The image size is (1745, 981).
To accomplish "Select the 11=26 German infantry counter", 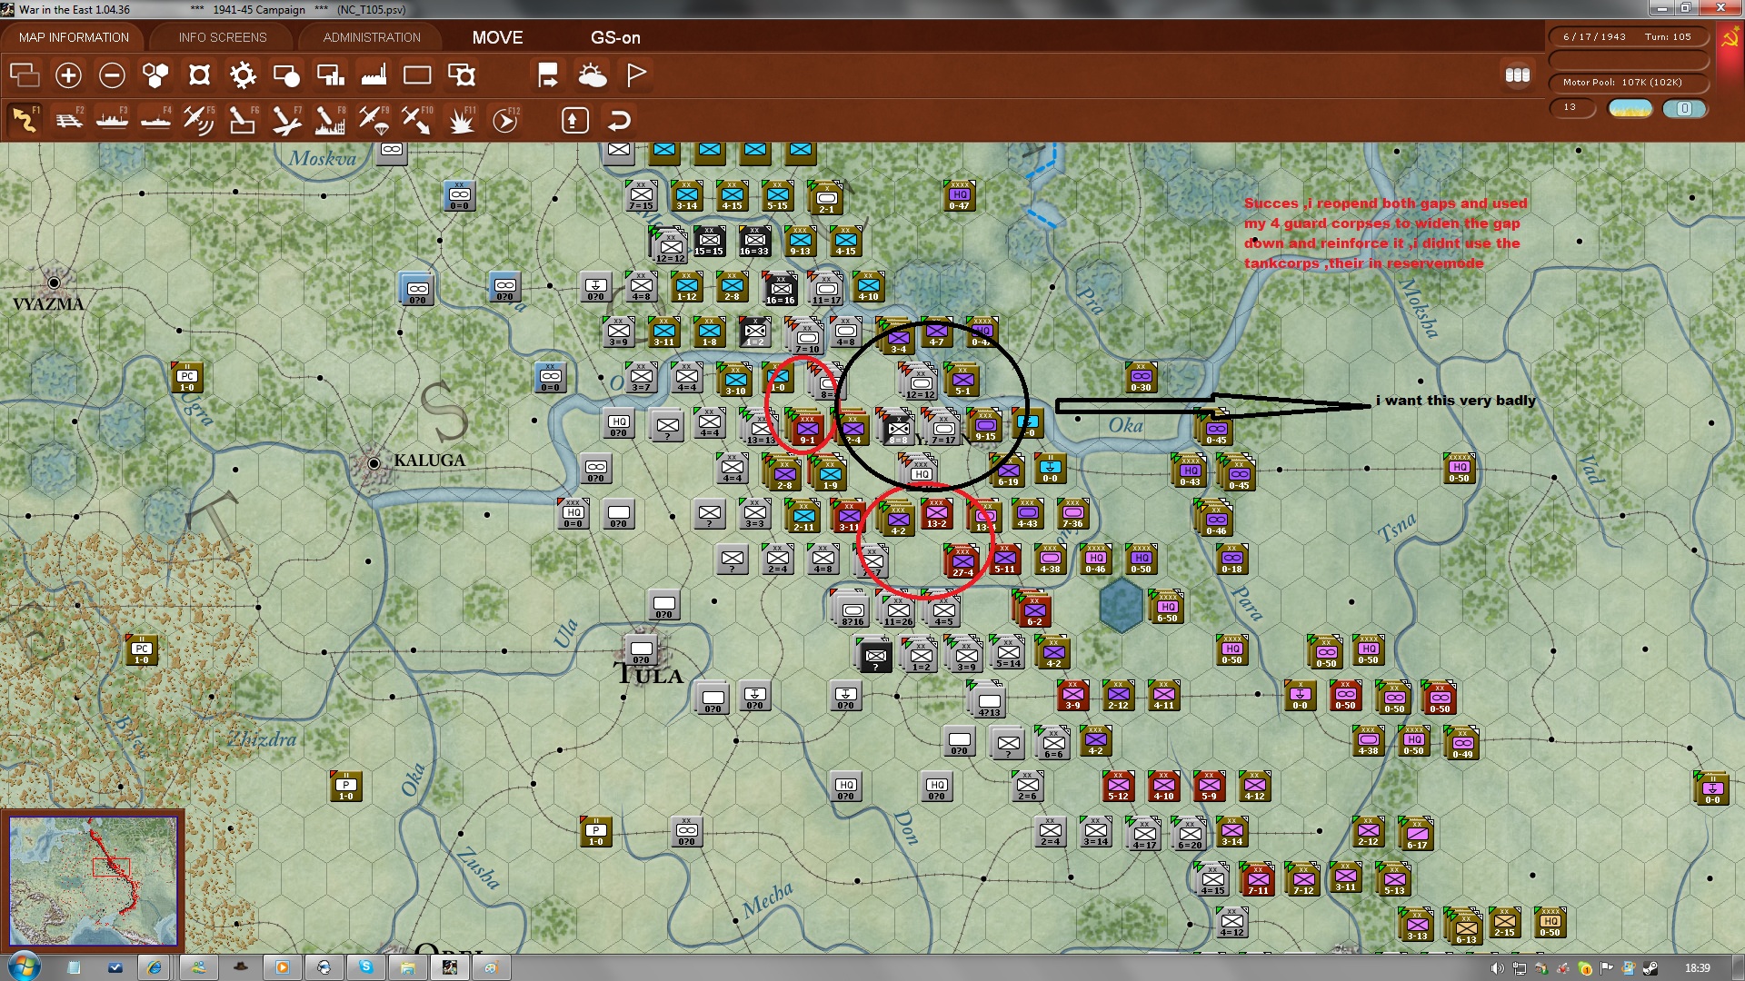I will (x=898, y=610).
